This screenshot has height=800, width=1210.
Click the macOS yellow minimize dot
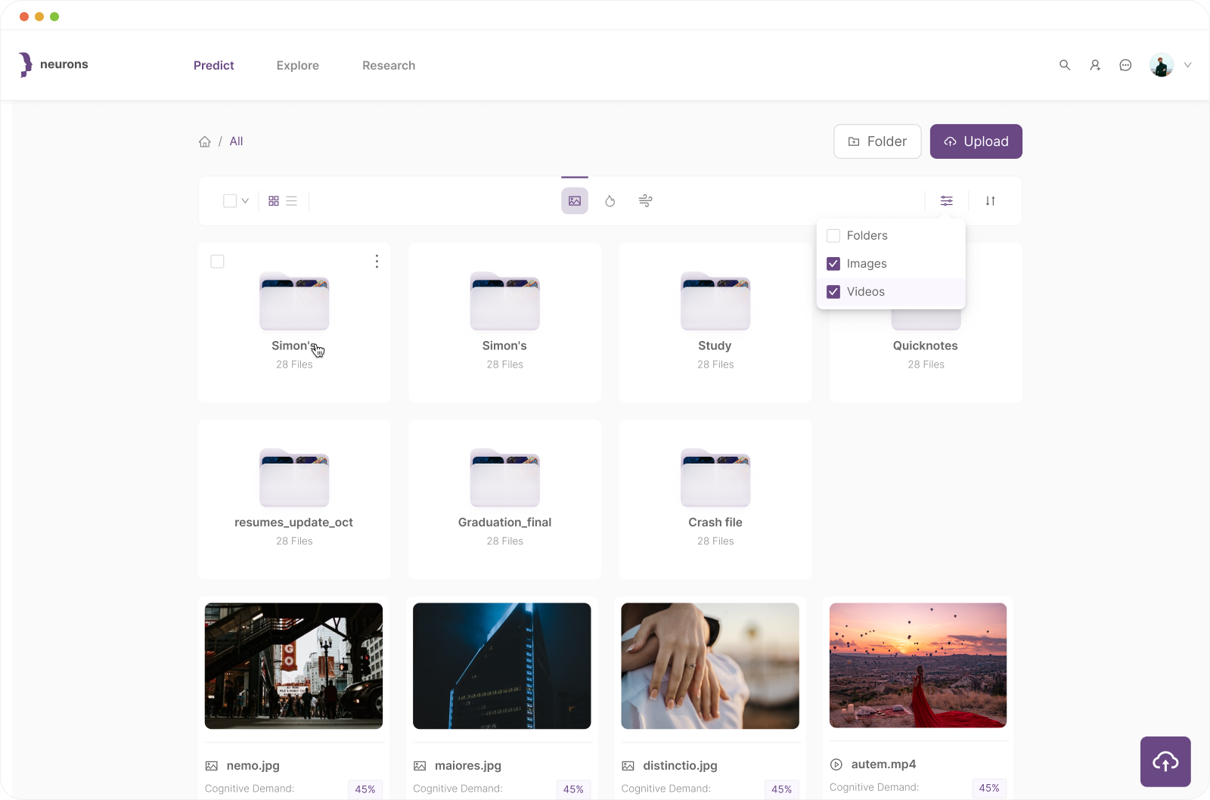pos(39,17)
